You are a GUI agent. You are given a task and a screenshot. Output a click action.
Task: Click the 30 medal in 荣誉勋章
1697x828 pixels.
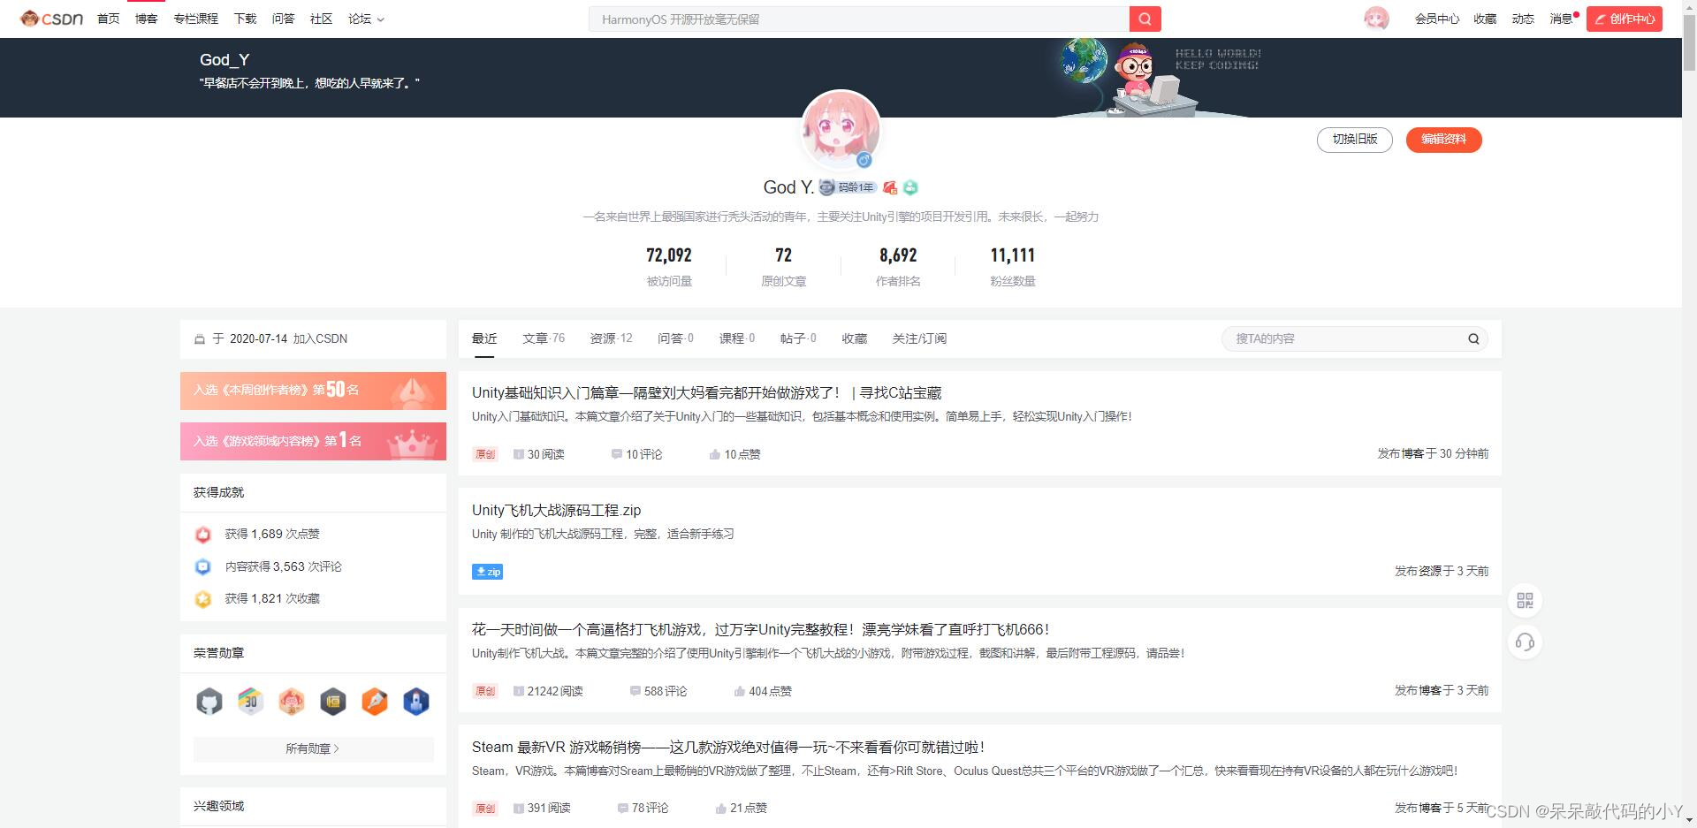[x=251, y=702]
